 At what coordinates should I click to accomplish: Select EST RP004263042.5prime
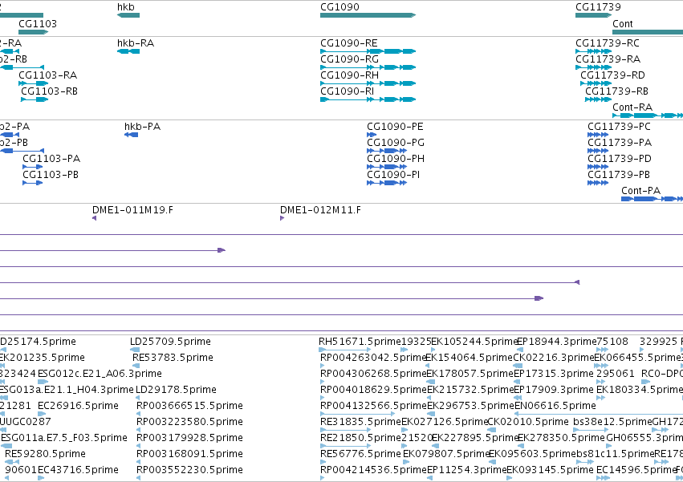coord(323,367)
